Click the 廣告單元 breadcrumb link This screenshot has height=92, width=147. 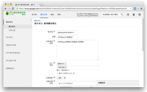(38, 21)
